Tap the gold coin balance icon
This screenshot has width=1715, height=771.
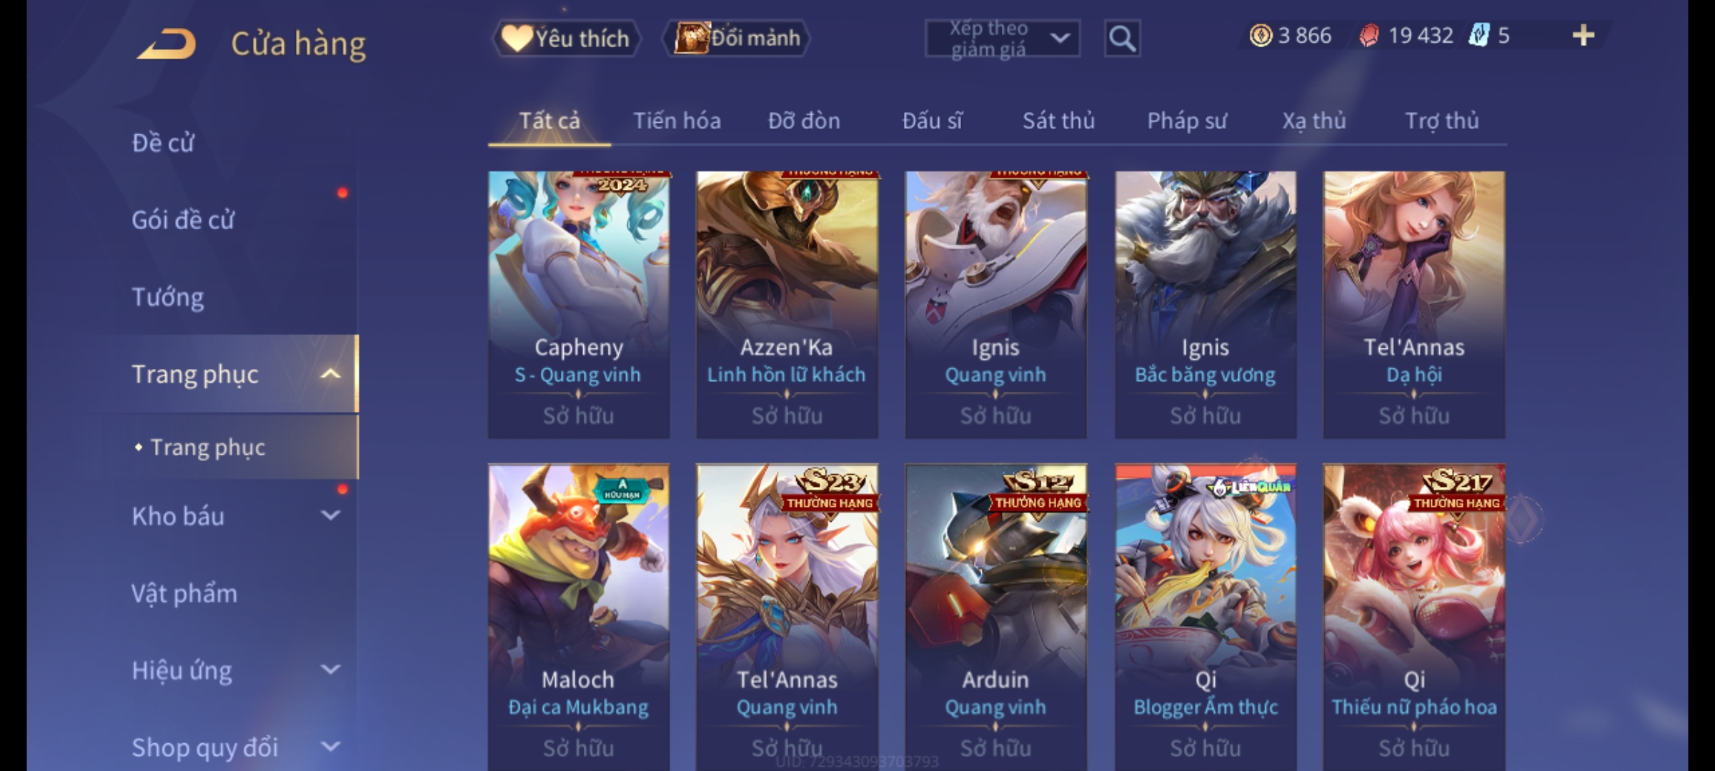(1261, 35)
